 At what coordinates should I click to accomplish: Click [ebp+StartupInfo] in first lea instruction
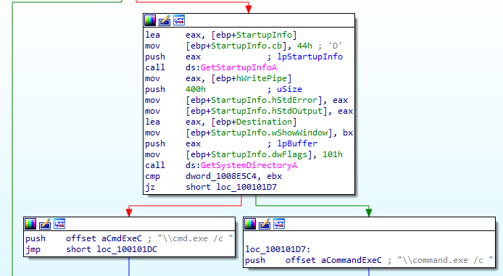point(254,35)
